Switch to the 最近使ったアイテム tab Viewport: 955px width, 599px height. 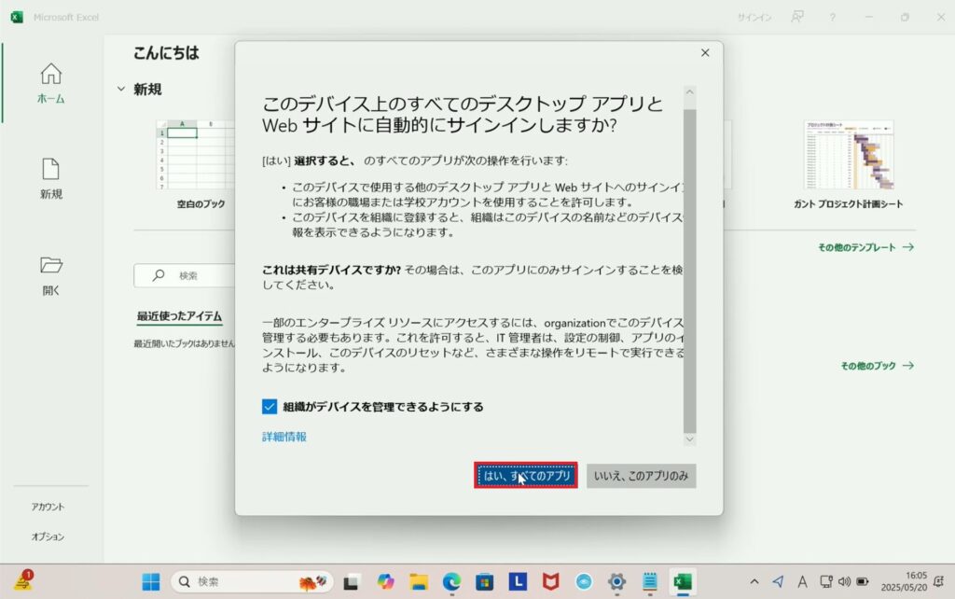click(179, 315)
